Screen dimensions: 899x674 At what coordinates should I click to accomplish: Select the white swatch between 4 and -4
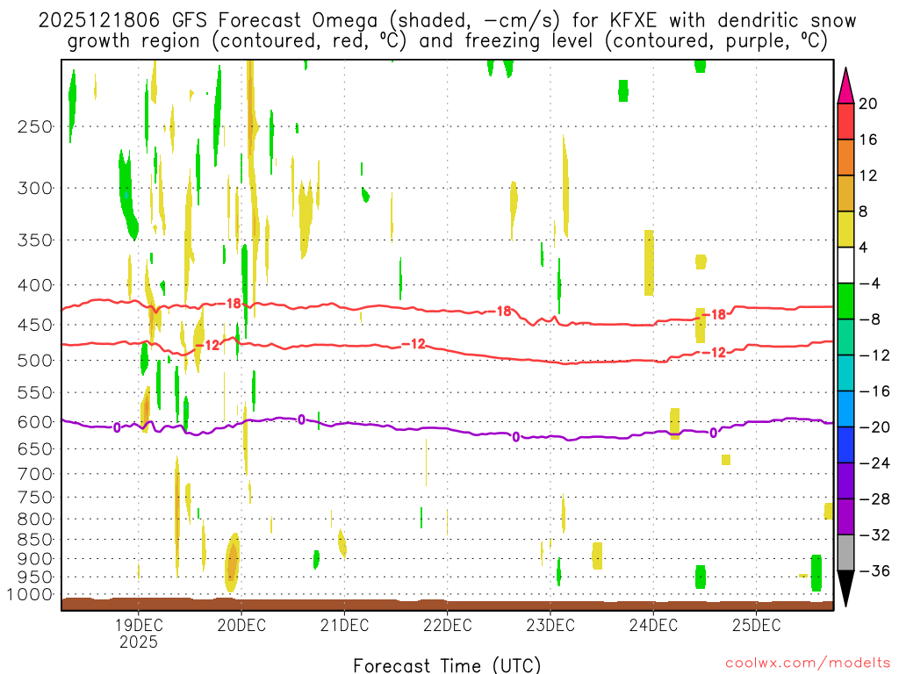click(x=845, y=265)
